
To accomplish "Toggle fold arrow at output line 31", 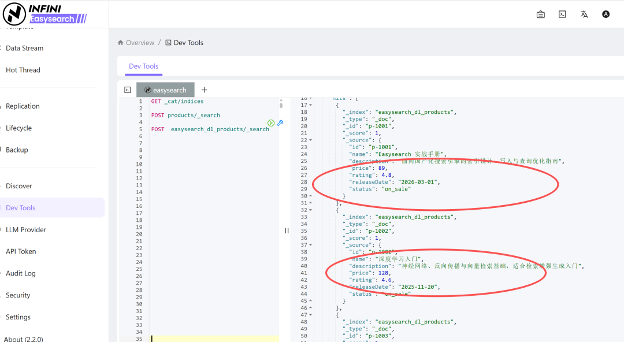I will [310, 203].
